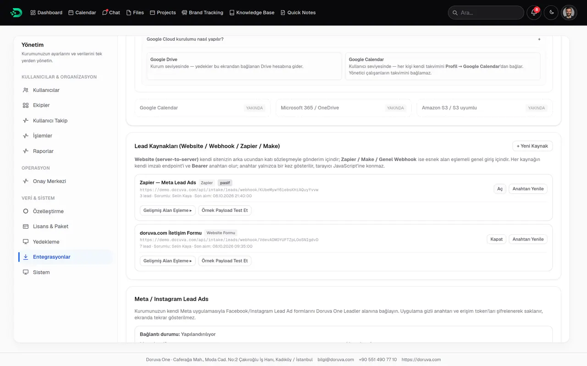587x366 pixels.
Task: Go to Calendar in top navigation
Action: [82, 13]
